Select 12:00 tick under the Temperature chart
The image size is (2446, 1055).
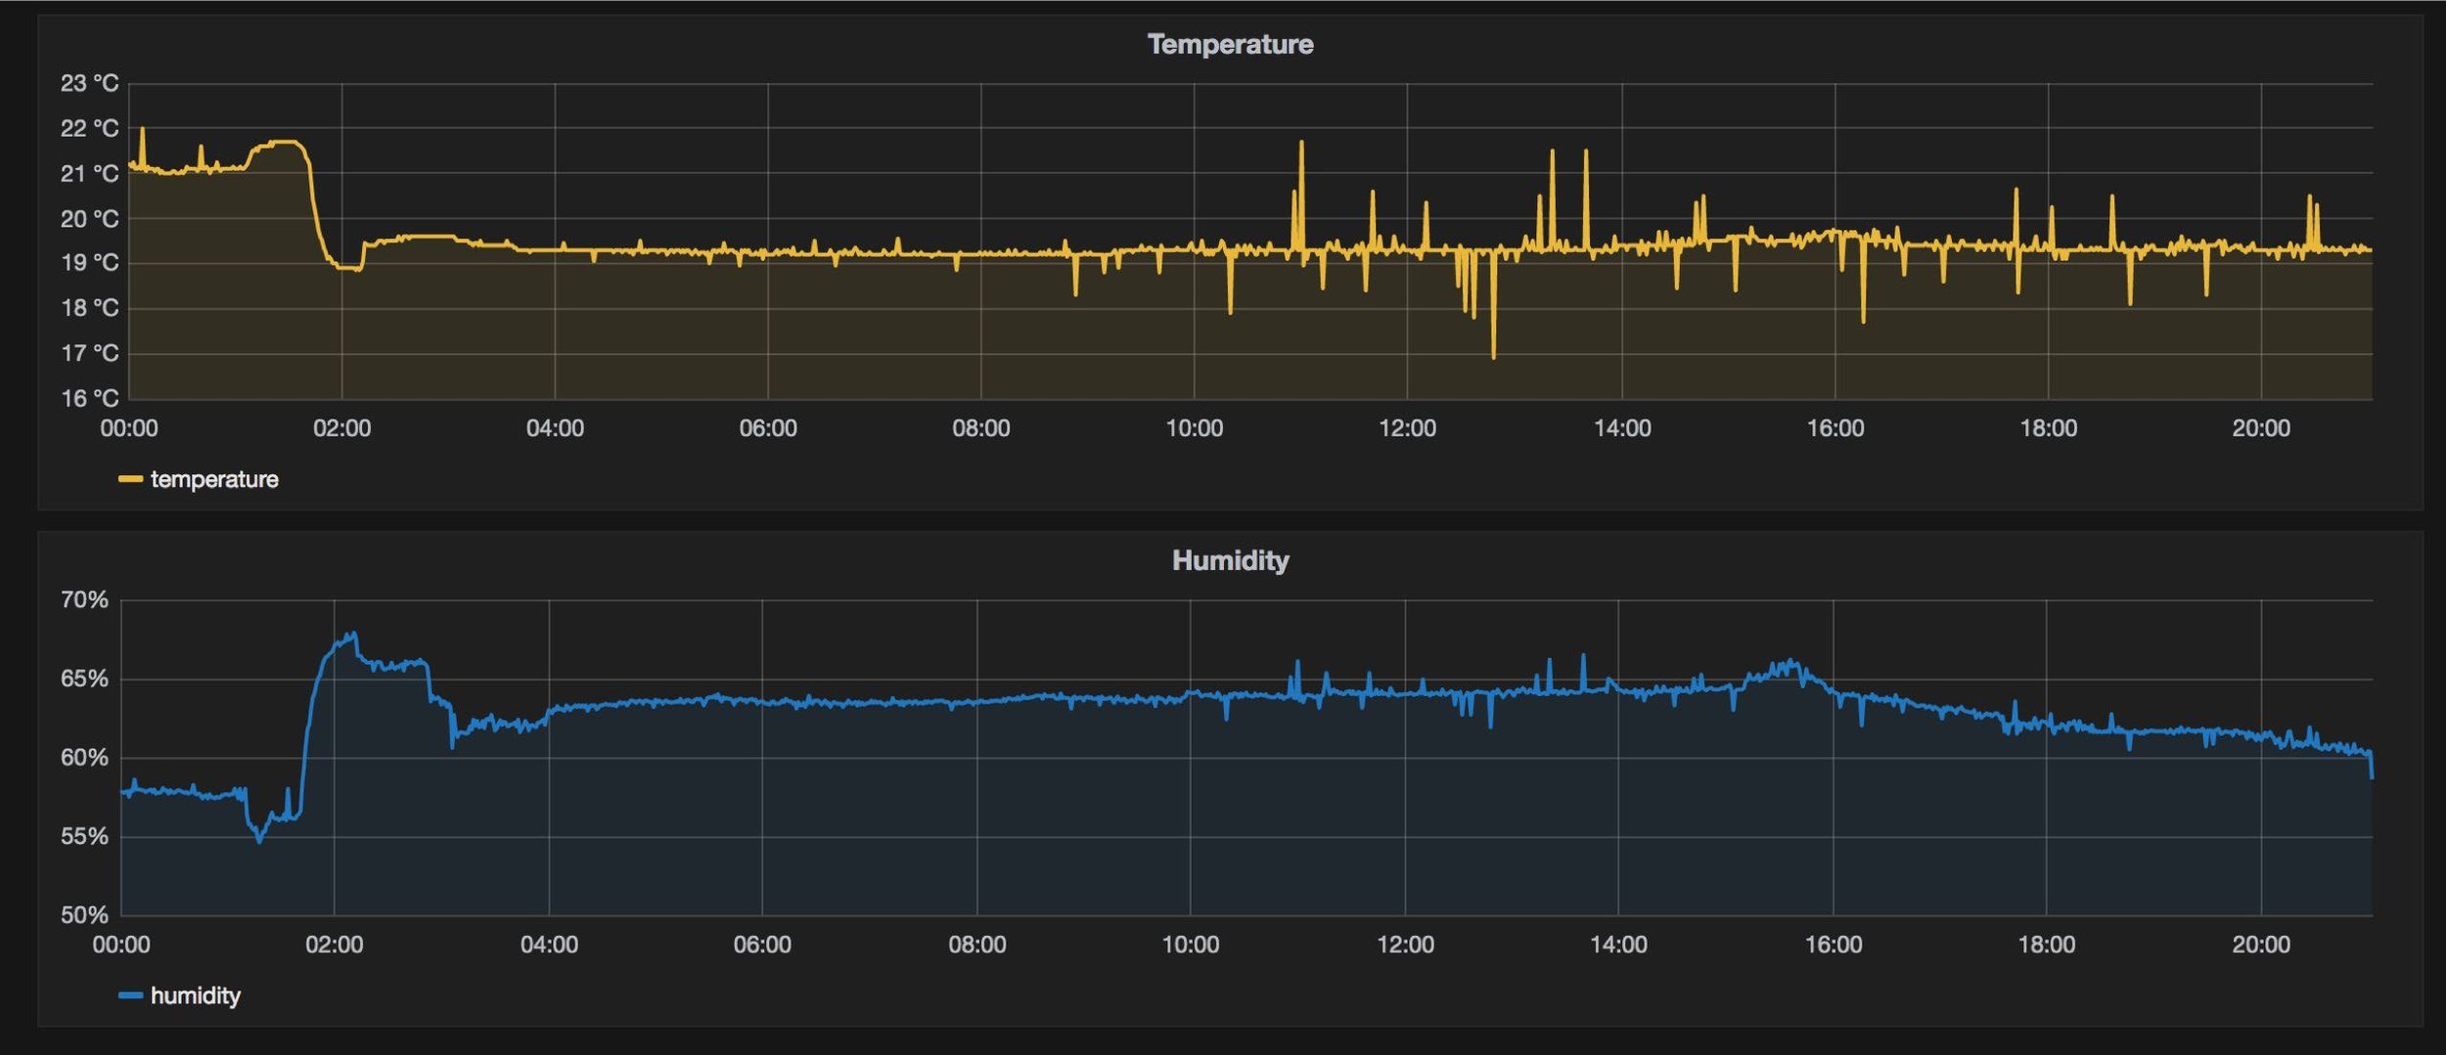[x=1407, y=429]
